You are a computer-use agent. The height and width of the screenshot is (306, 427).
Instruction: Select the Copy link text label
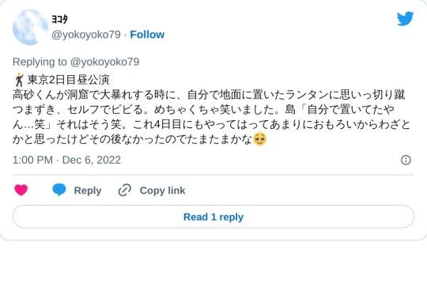pos(162,191)
